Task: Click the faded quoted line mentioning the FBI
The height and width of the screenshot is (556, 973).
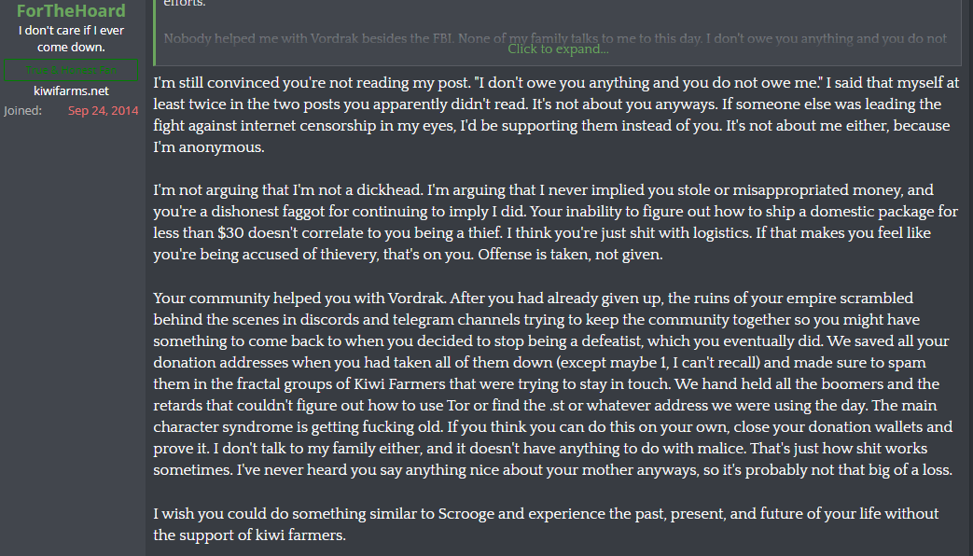Action: 555,38
